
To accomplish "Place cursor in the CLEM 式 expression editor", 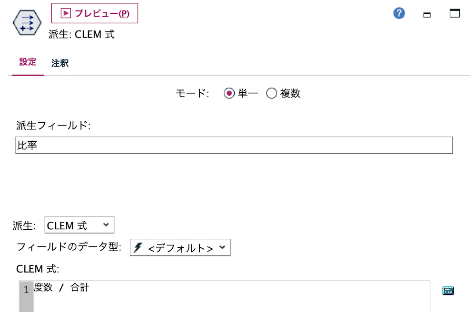I will click(x=190, y=295).
